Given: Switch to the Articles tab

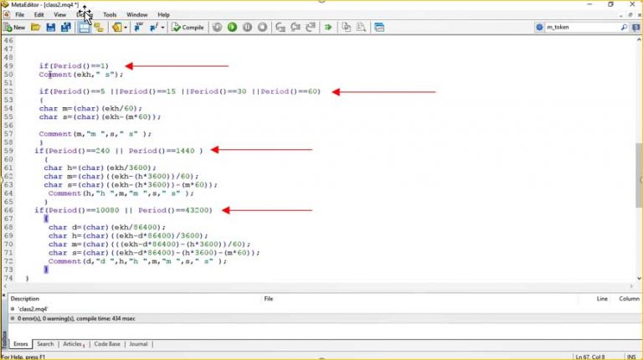Looking at the screenshot, I should click(x=73, y=344).
